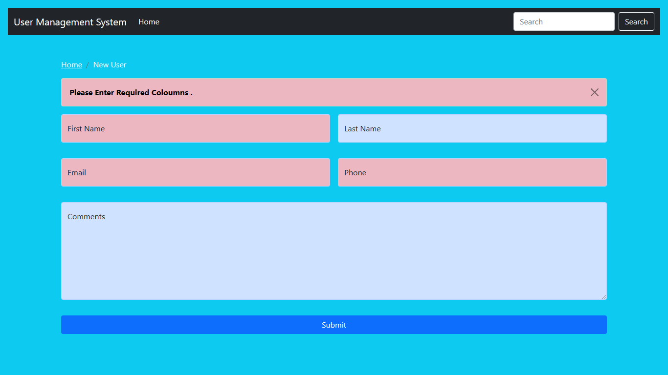Click inside the Comments text area
668x375 pixels.
click(x=334, y=251)
